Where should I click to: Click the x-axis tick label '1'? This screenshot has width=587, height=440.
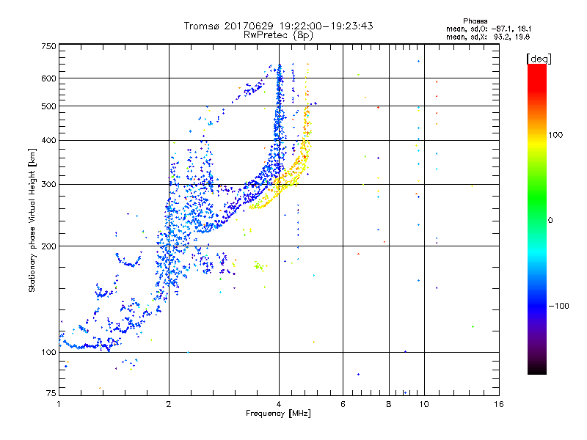pyautogui.click(x=59, y=404)
